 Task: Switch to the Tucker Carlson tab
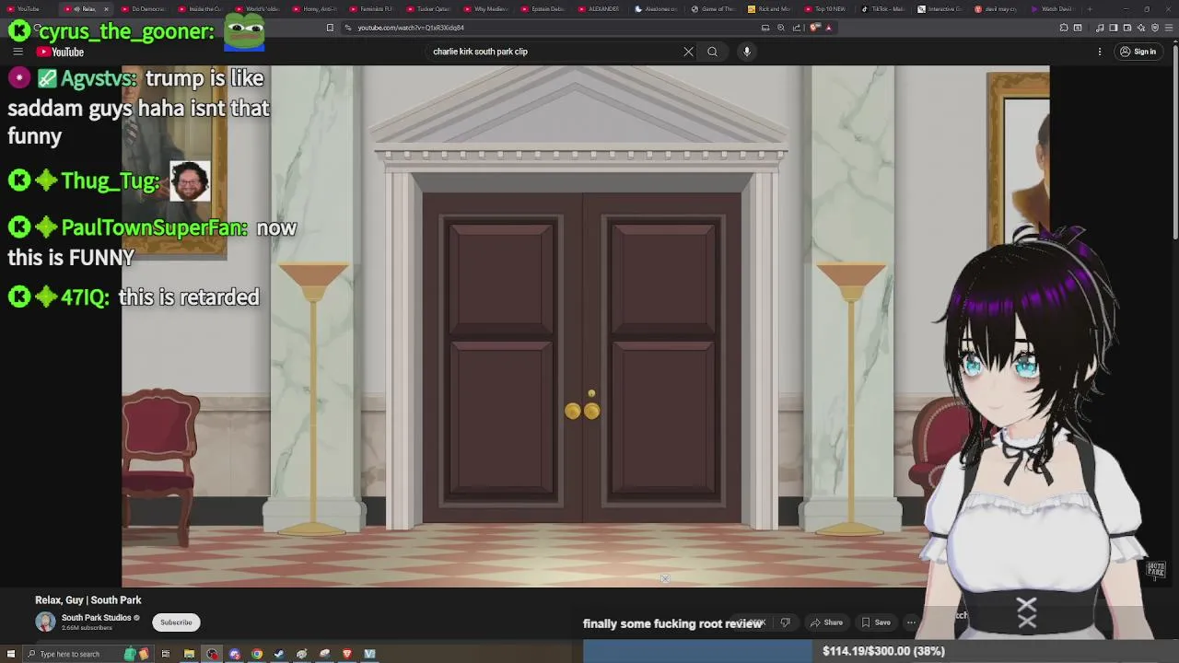[x=430, y=9]
